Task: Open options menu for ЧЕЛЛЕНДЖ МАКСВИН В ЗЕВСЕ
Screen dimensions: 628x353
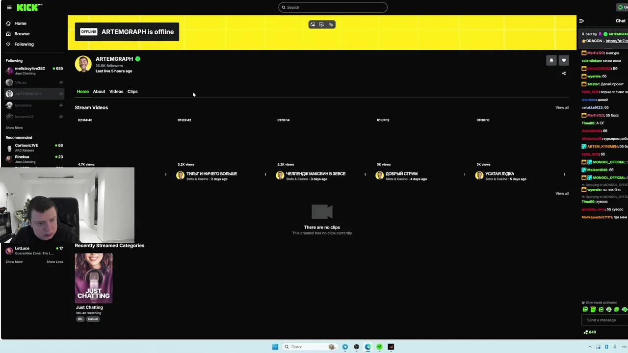Action: click(365, 175)
